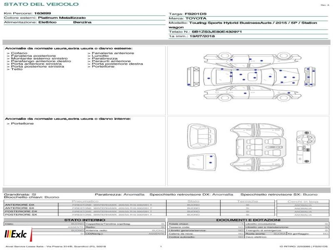Select 'Fanaleria anteriore' anomaly entry

[x=113, y=53]
